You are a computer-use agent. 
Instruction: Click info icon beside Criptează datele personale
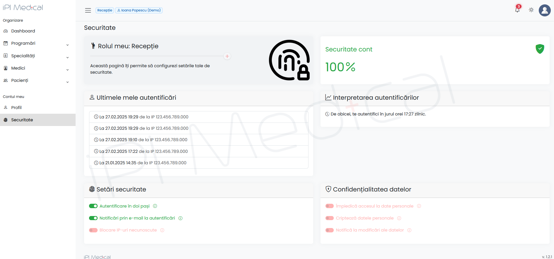399,218
